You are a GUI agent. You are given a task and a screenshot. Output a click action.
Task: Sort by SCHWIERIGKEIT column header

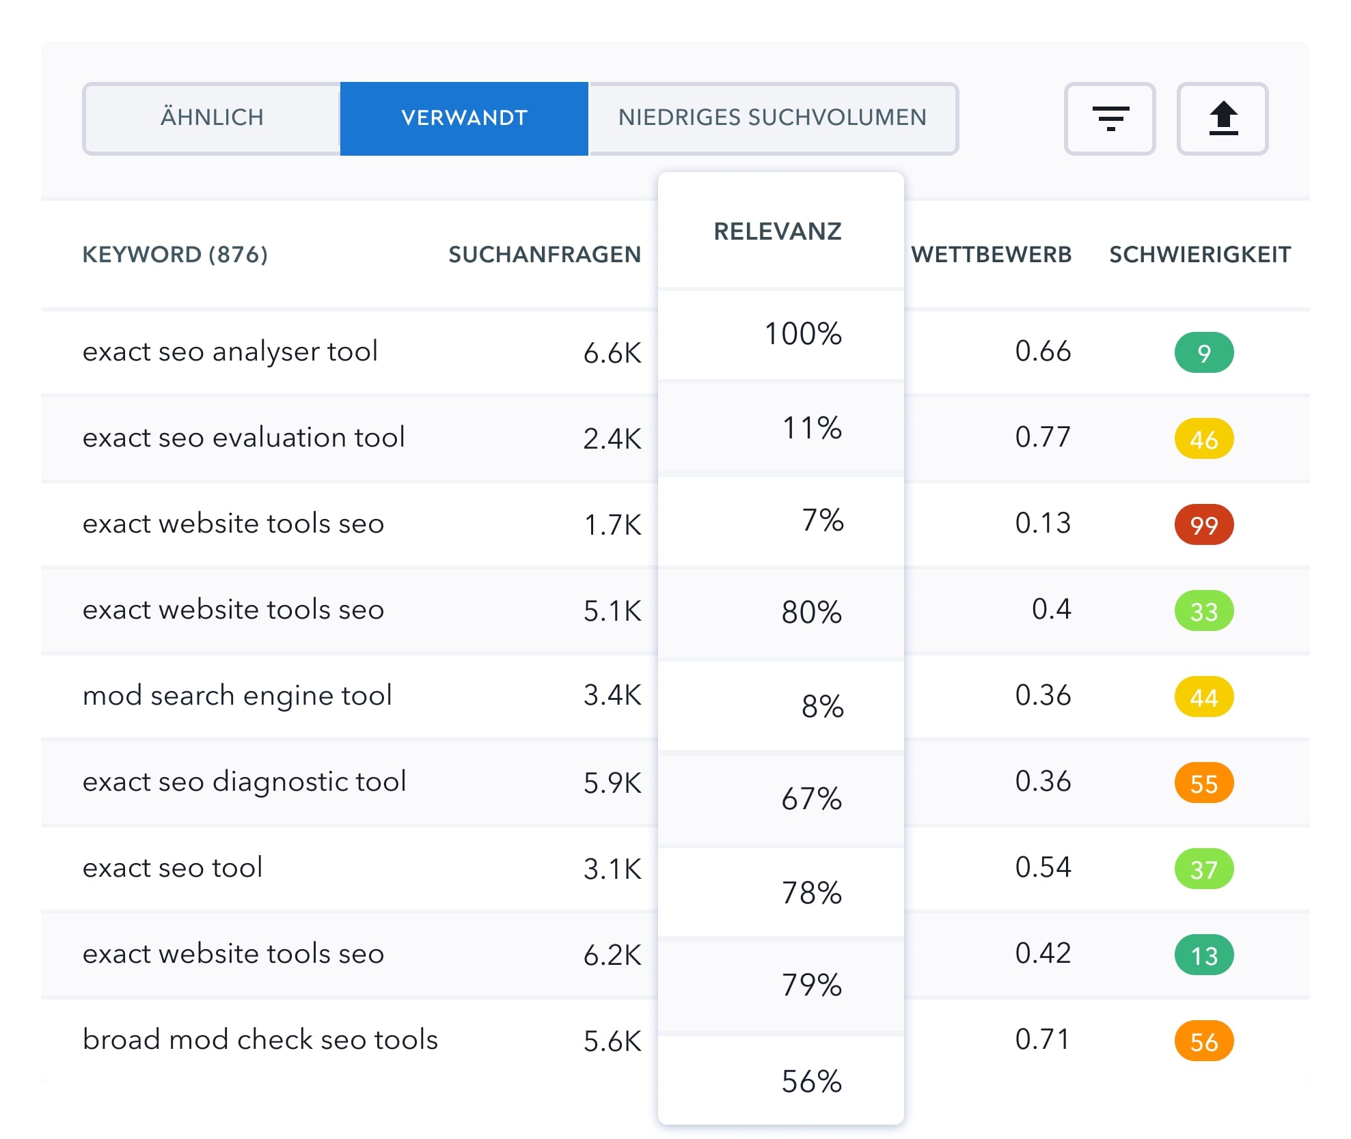[x=1199, y=255]
